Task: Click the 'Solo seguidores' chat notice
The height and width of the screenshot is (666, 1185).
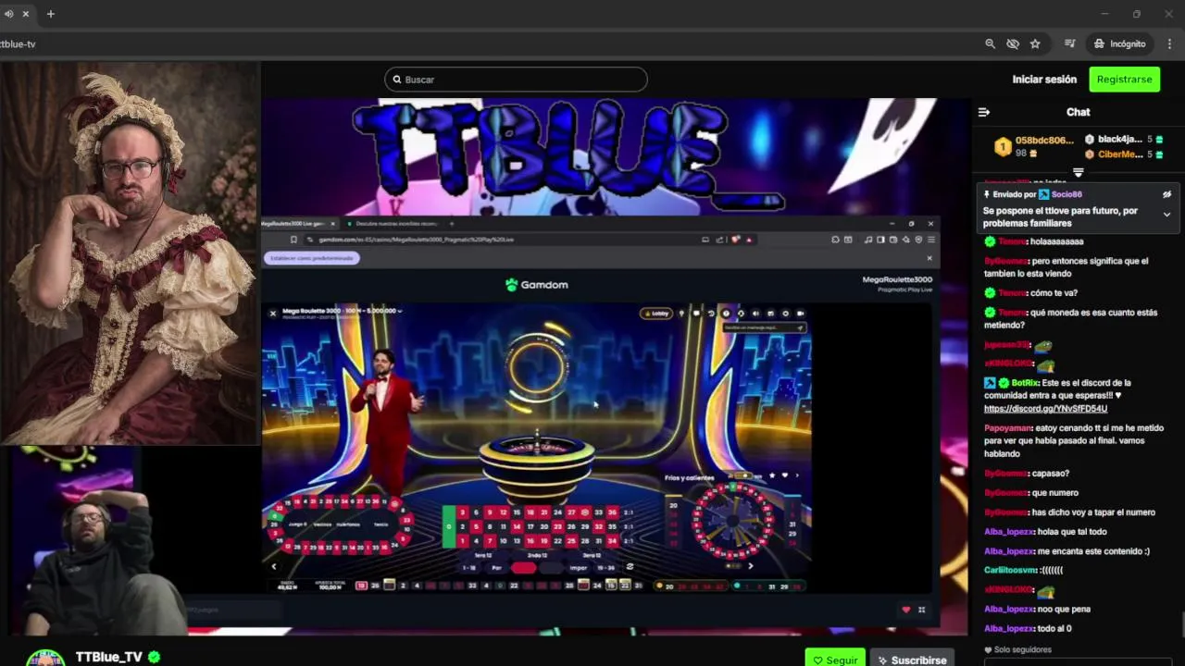Action: click(x=1017, y=650)
